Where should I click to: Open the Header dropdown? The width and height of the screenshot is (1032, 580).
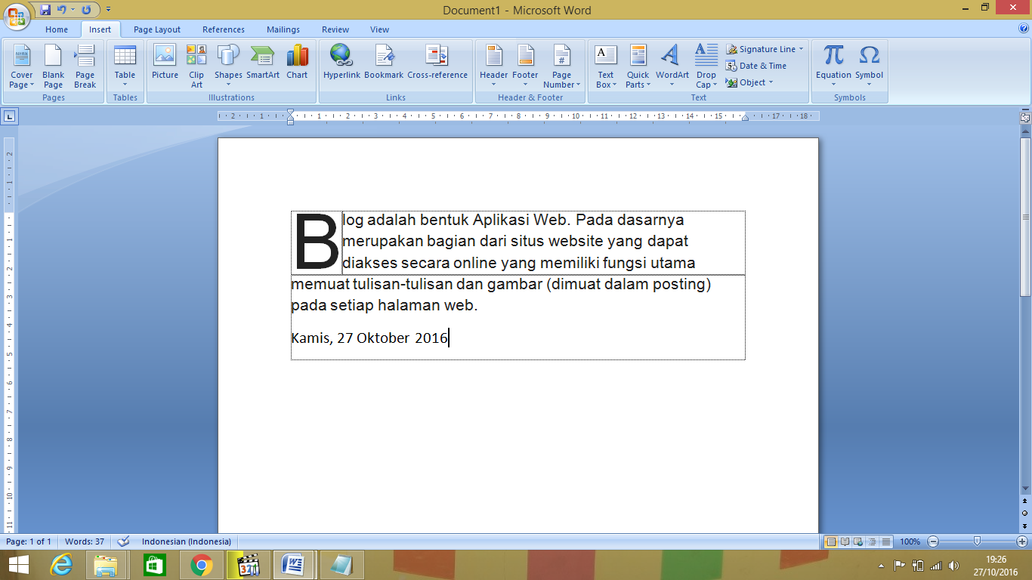(x=493, y=66)
